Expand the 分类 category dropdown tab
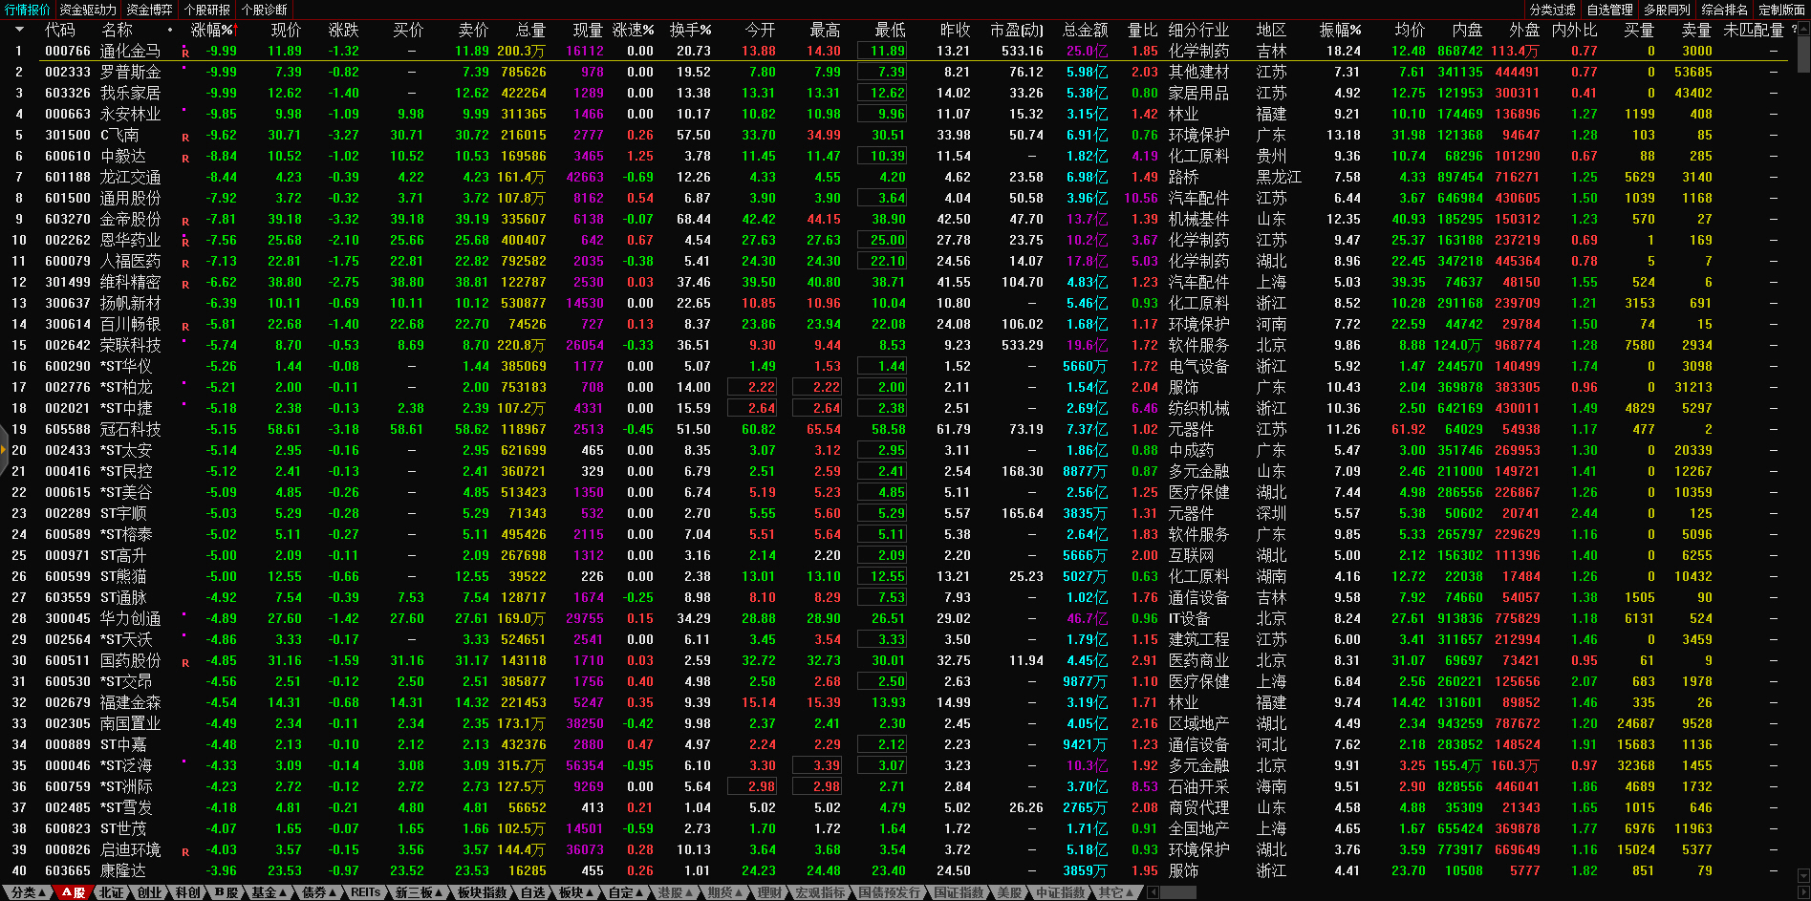The height and width of the screenshot is (901, 1811). pyautogui.click(x=27, y=892)
